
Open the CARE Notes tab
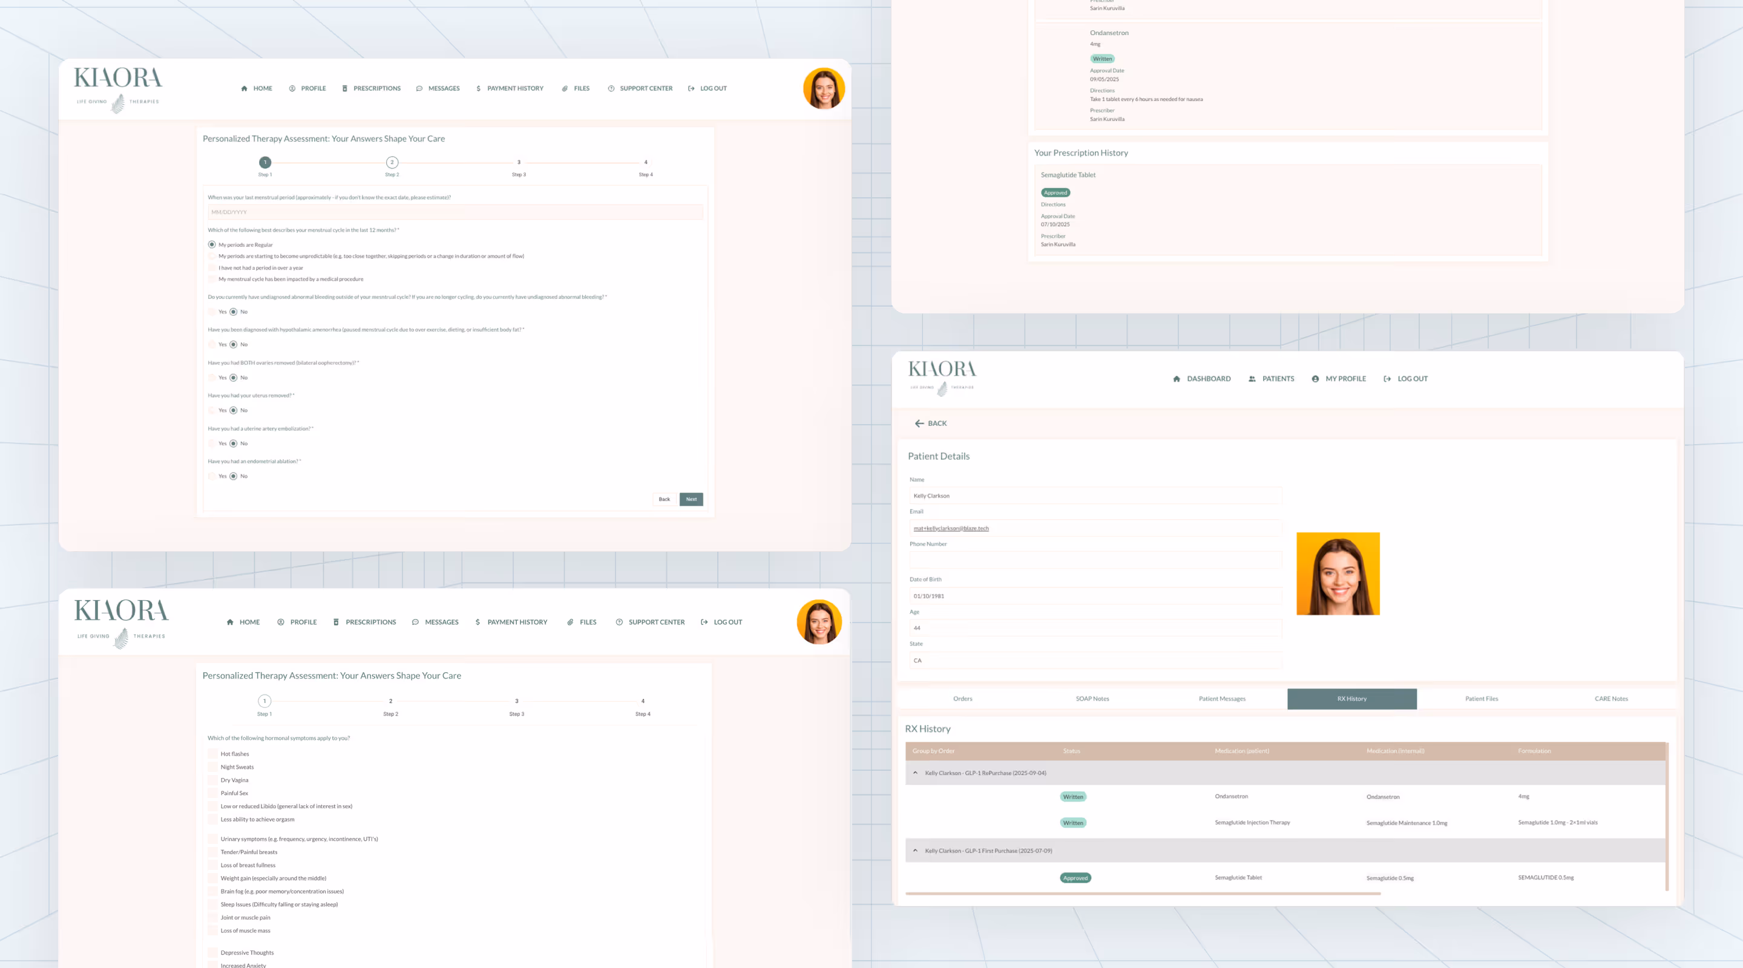click(1610, 699)
